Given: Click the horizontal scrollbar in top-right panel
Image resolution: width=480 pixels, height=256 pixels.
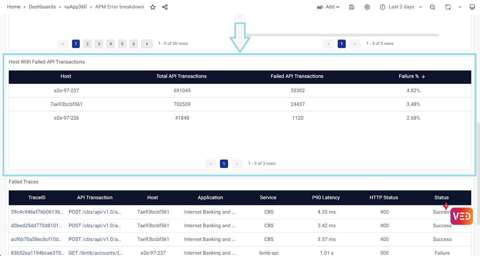Looking at the screenshot, I should click(342, 35).
